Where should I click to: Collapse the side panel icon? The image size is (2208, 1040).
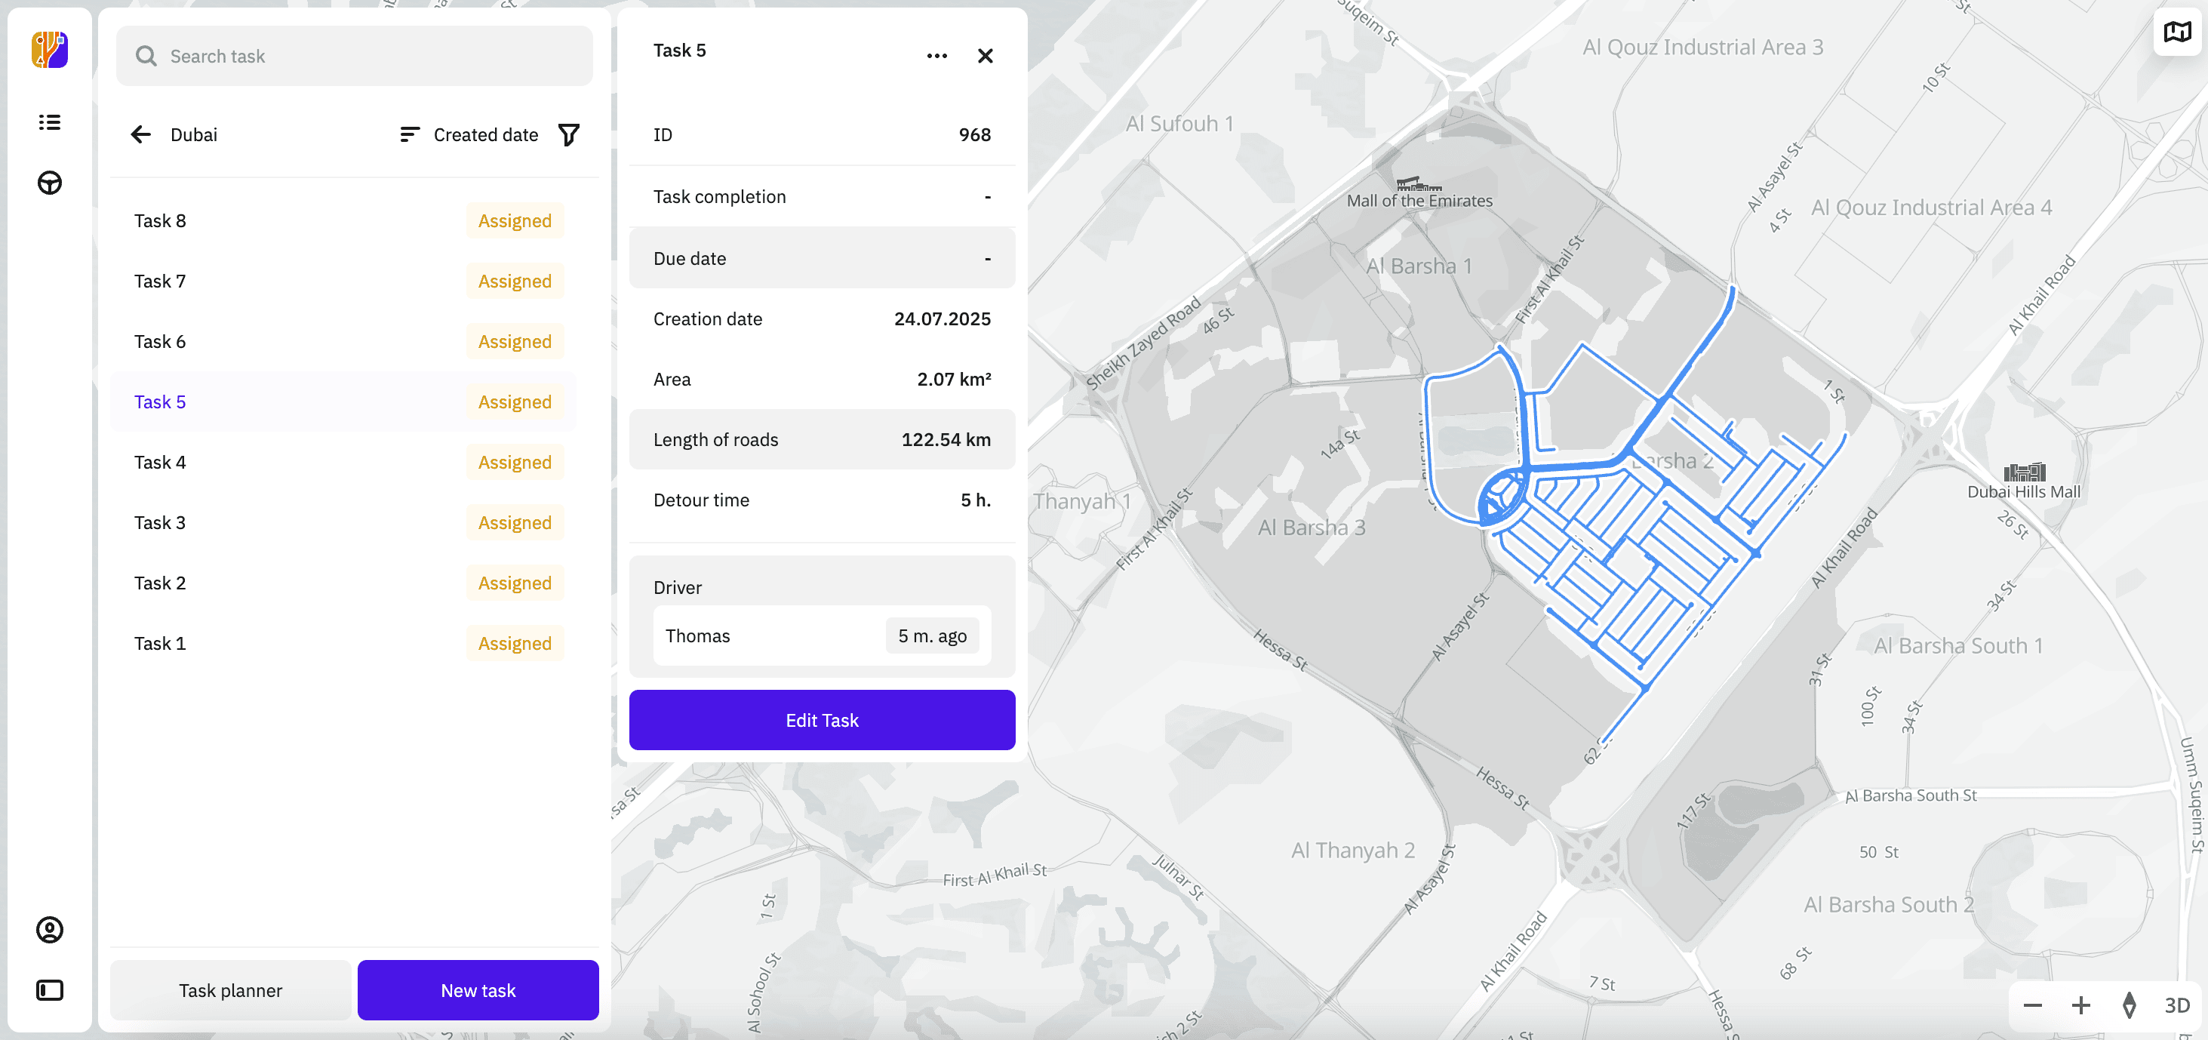coord(50,990)
